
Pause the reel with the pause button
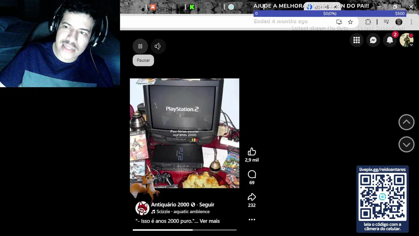pyautogui.click(x=140, y=46)
